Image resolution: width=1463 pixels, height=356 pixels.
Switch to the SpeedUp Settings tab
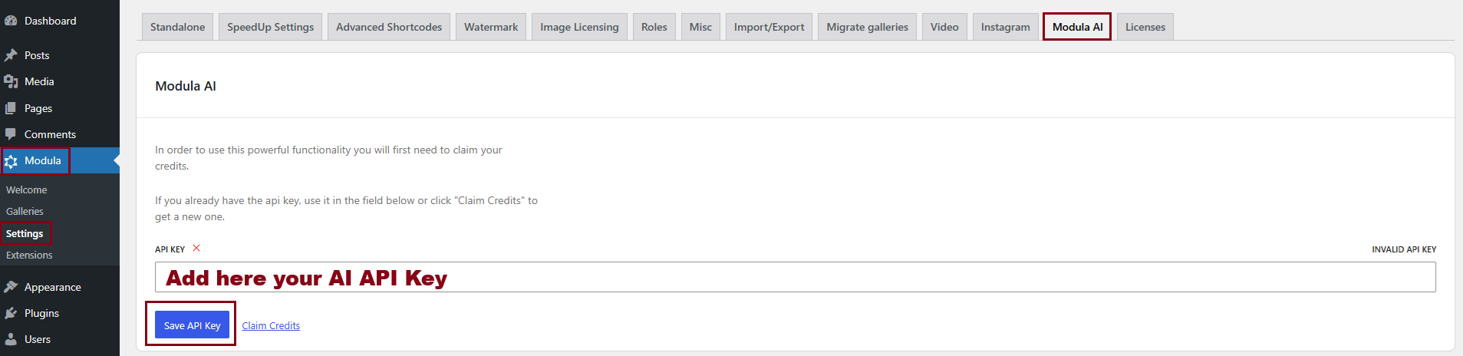[270, 27]
